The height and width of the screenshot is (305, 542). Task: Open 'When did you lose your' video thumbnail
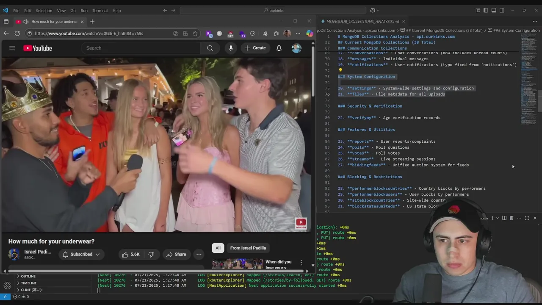(237, 264)
